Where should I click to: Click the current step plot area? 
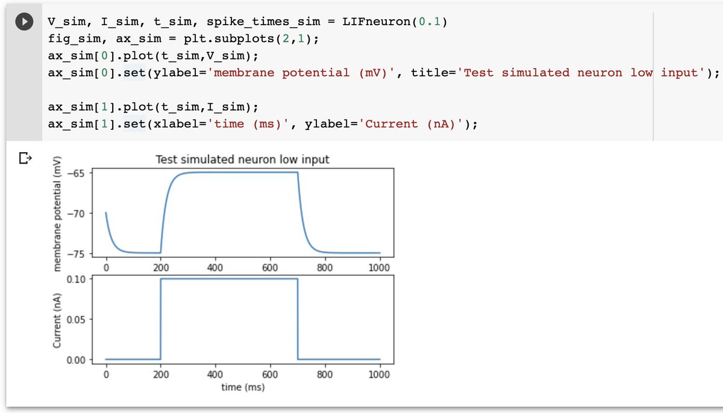point(243,319)
